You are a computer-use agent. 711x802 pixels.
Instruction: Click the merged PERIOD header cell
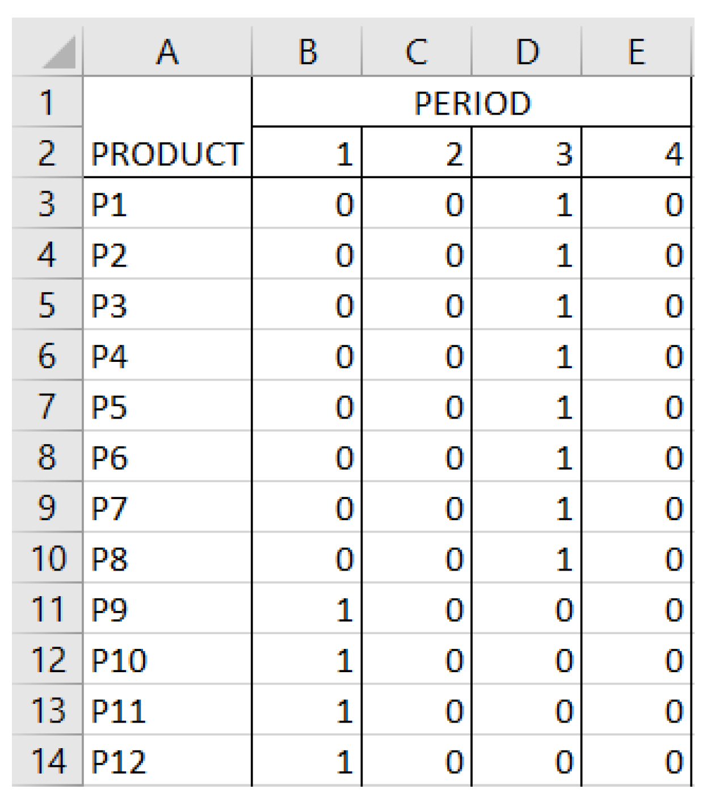(472, 103)
